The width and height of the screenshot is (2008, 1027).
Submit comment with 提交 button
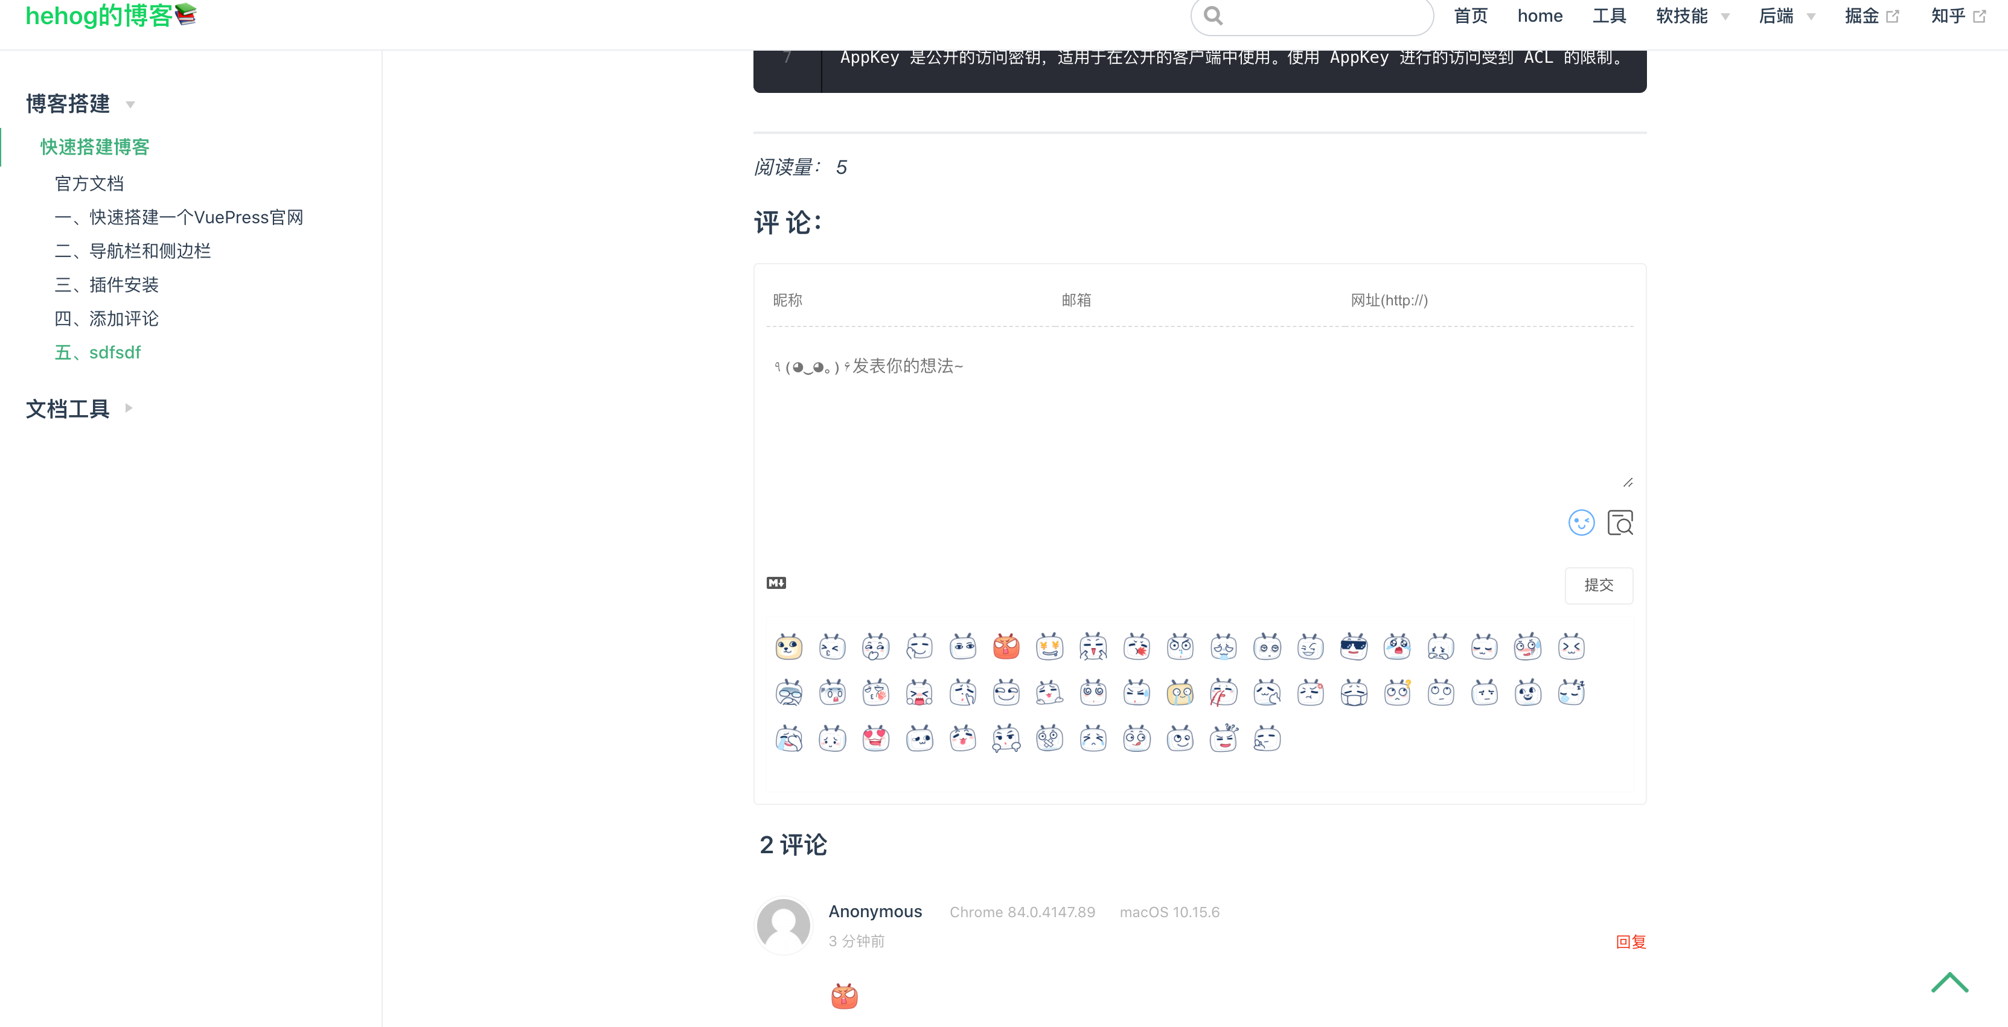tap(1598, 585)
